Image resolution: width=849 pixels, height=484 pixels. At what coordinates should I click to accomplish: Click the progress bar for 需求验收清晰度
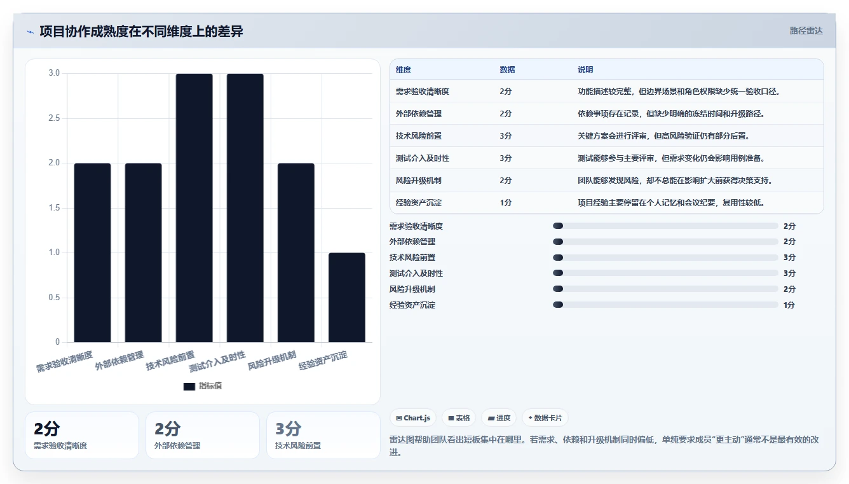665,226
